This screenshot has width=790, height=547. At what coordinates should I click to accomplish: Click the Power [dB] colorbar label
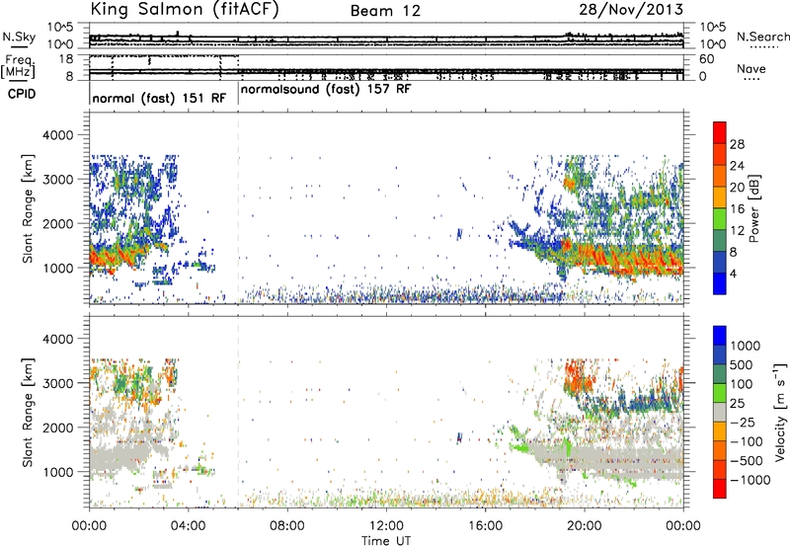click(x=753, y=208)
